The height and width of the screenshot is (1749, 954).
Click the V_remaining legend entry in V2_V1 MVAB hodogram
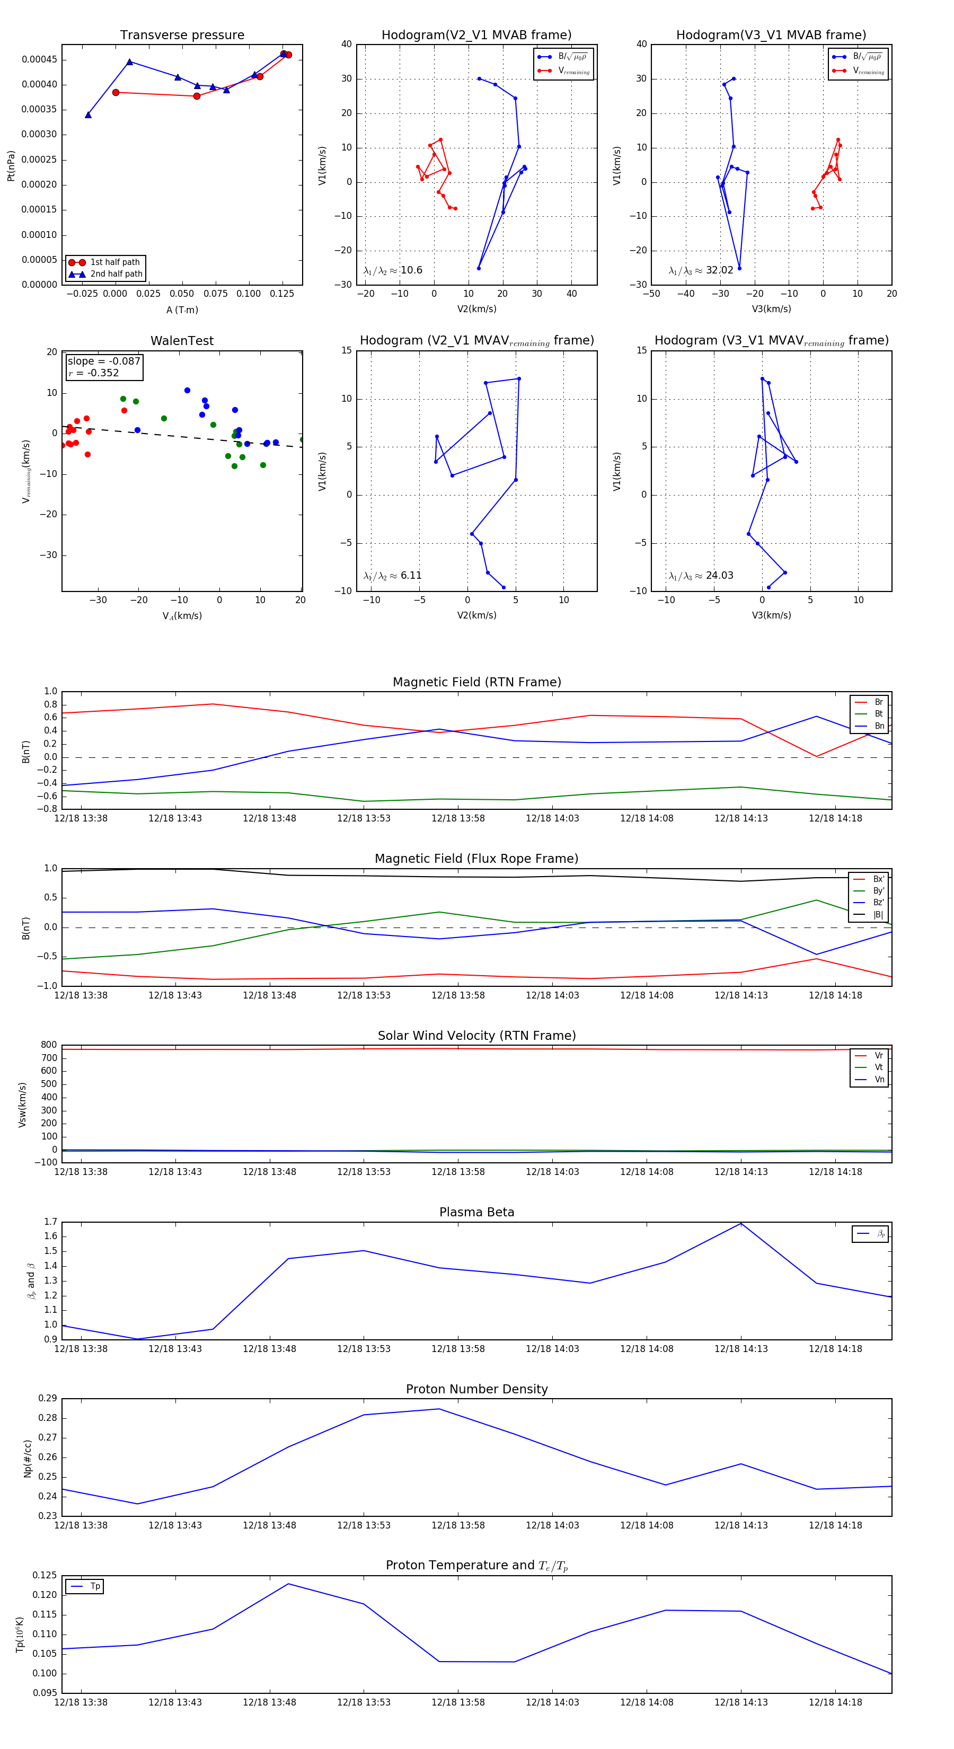tap(563, 70)
